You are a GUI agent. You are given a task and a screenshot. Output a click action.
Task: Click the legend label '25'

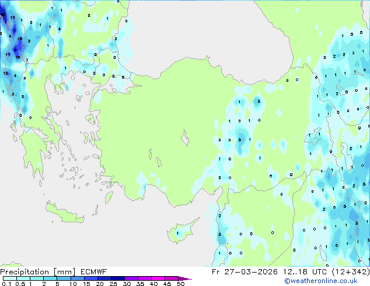(113, 284)
